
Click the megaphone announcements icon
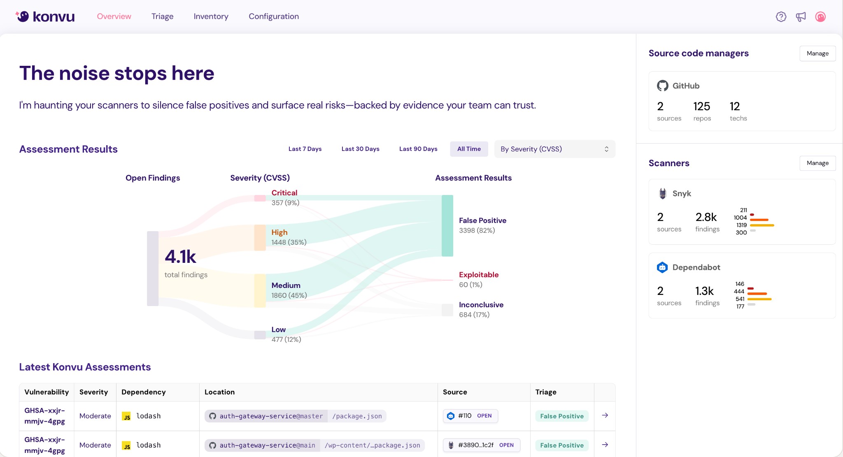pyautogui.click(x=800, y=16)
